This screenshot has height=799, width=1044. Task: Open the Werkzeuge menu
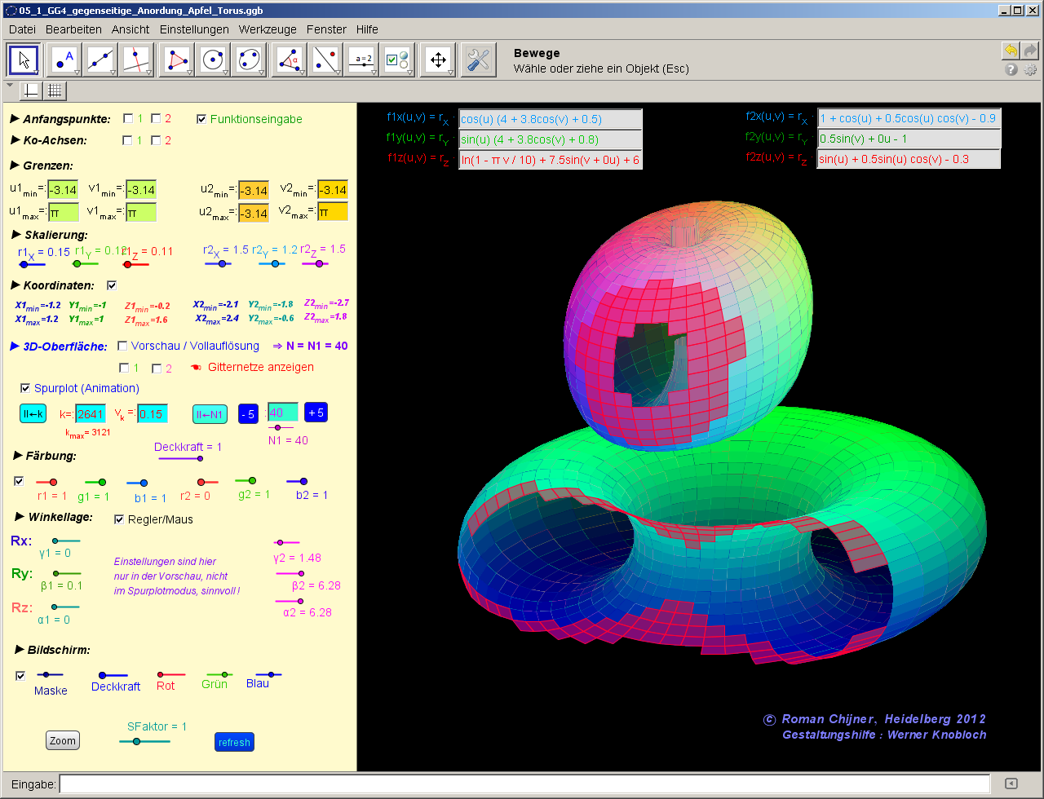(x=268, y=29)
